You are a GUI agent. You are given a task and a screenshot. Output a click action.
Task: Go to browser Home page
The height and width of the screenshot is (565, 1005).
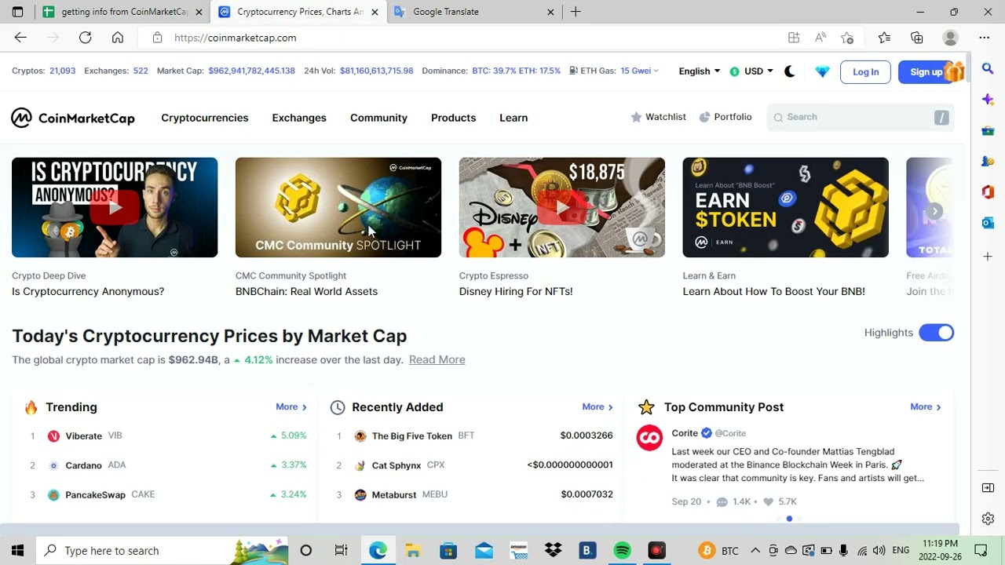118,38
